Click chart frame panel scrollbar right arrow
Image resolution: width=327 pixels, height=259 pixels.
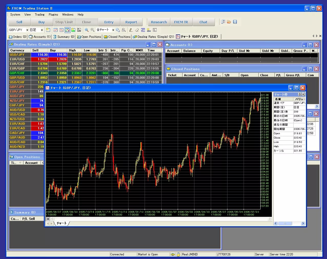pos(303,223)
